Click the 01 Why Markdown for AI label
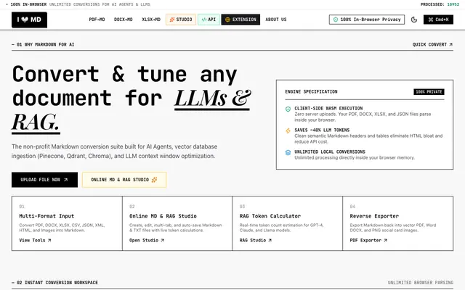 [43, 44]
